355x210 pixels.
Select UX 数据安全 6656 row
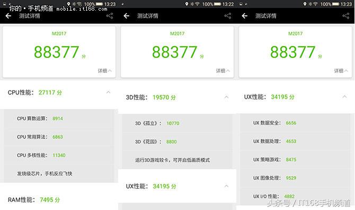295,123
